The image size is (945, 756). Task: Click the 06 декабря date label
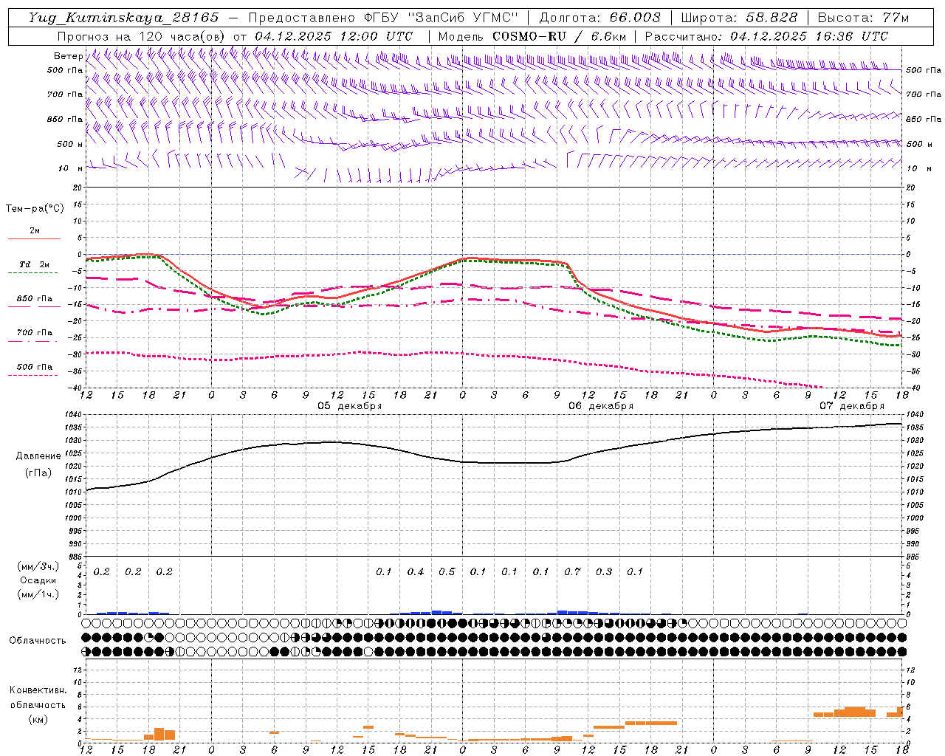601,406
